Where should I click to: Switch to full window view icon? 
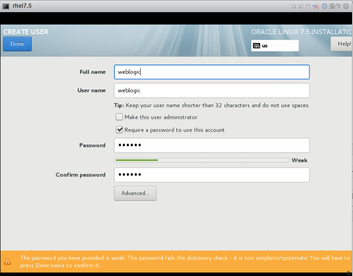pyautogui.click(x=308, y=6)
